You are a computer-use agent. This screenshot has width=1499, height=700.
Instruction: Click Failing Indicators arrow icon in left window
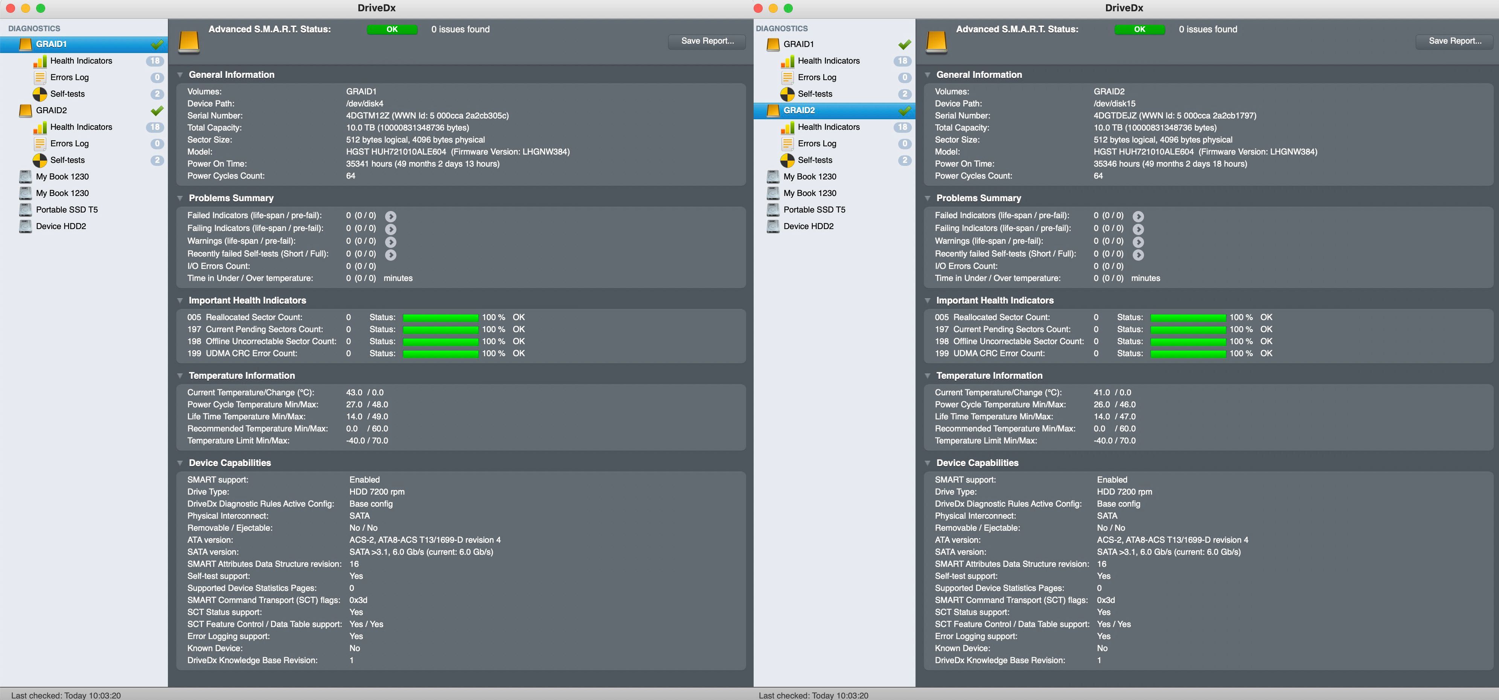(x=391, y=229)
